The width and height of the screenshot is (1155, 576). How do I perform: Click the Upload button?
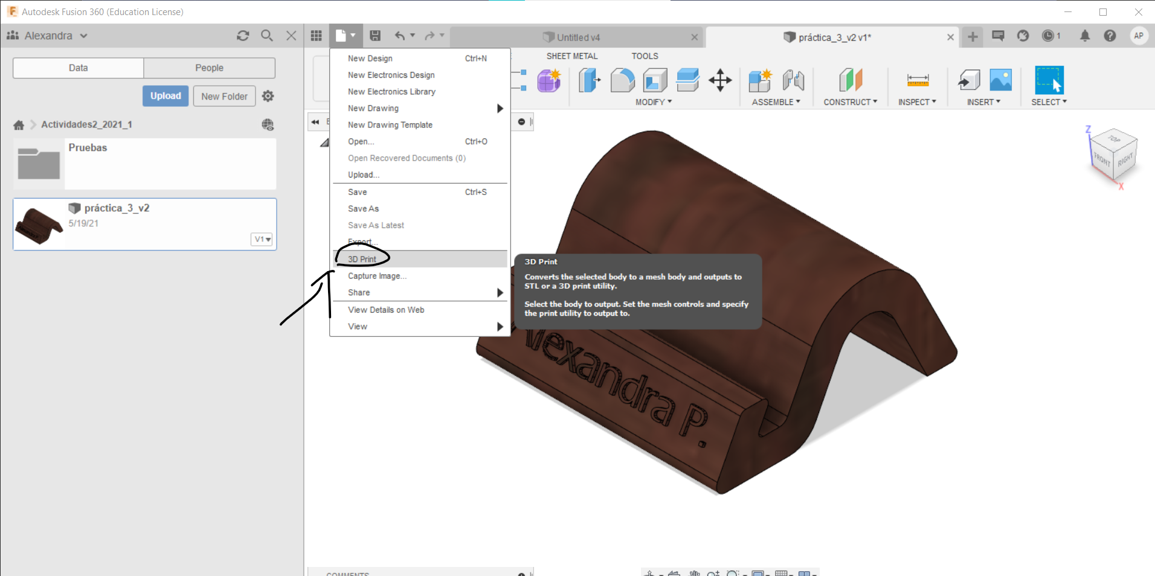(x=166, y=96)
